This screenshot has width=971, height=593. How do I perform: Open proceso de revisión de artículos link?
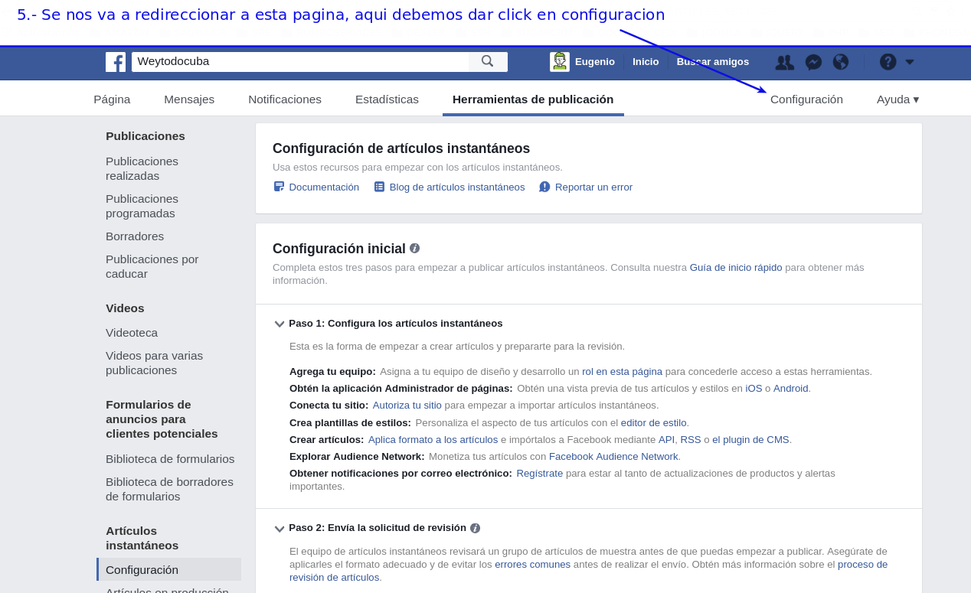(863, 565)
